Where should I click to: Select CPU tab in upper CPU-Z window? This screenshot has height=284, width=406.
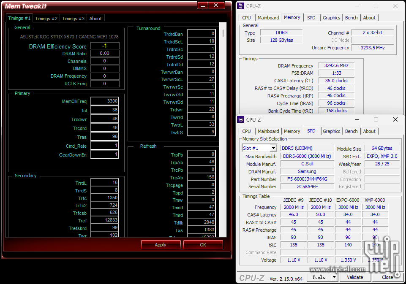tap(246, 18)
